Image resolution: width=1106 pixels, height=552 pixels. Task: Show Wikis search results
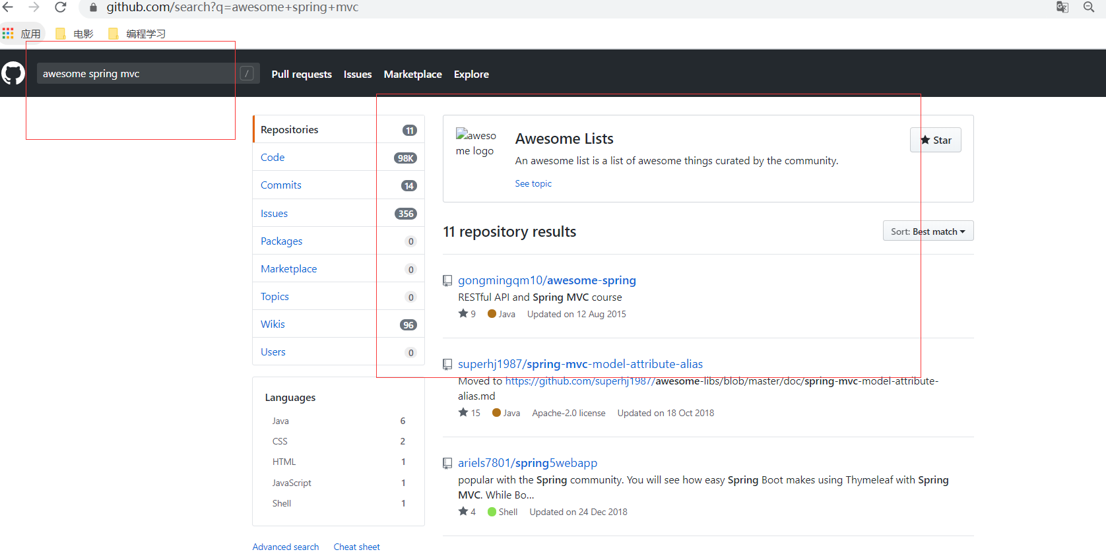pyautogui.click(x=273, y=324)
